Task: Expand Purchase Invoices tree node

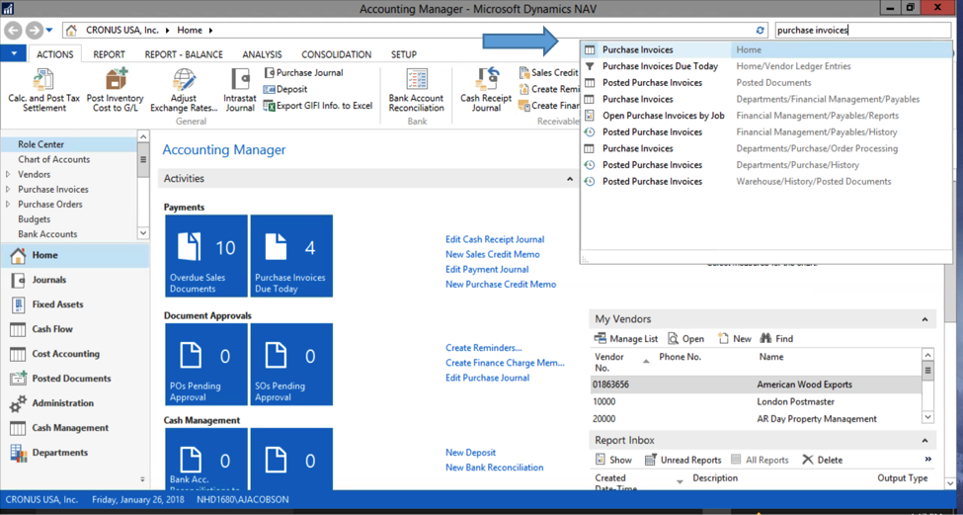Action: [8, 189]
